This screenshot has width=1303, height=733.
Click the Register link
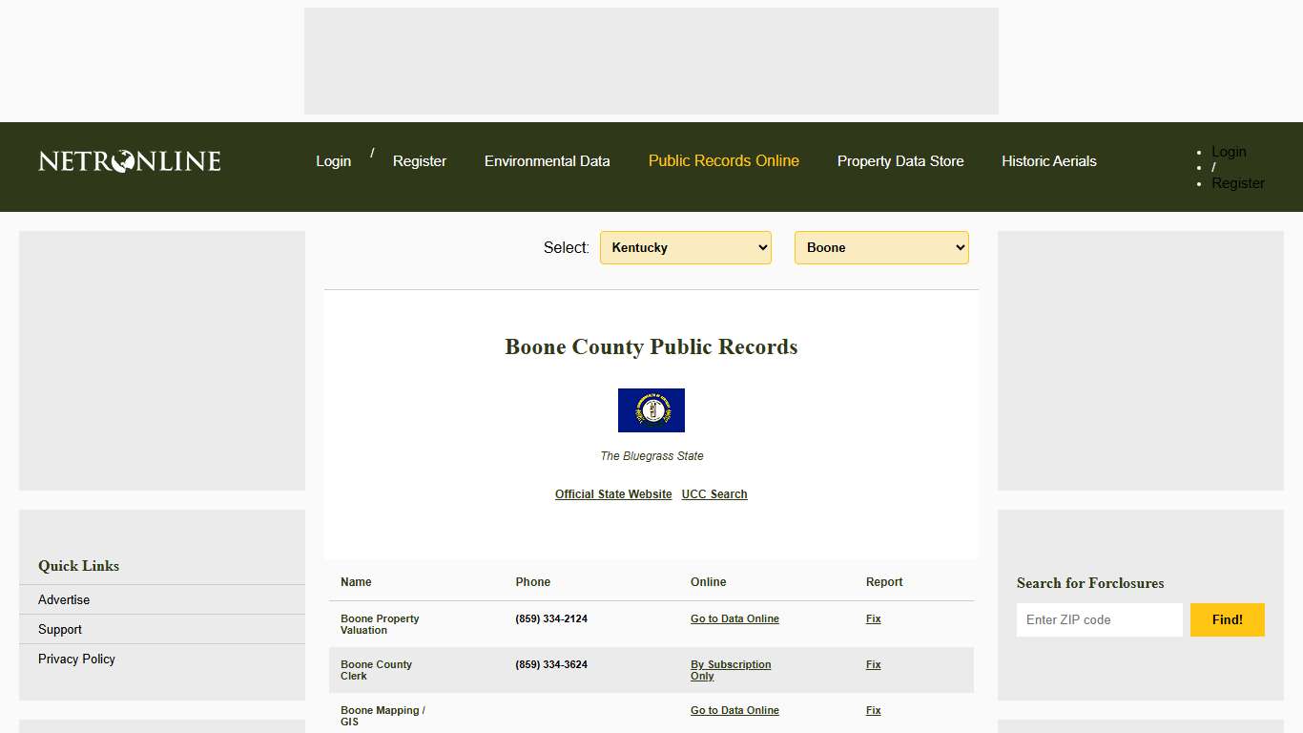(x=419, y=161)
